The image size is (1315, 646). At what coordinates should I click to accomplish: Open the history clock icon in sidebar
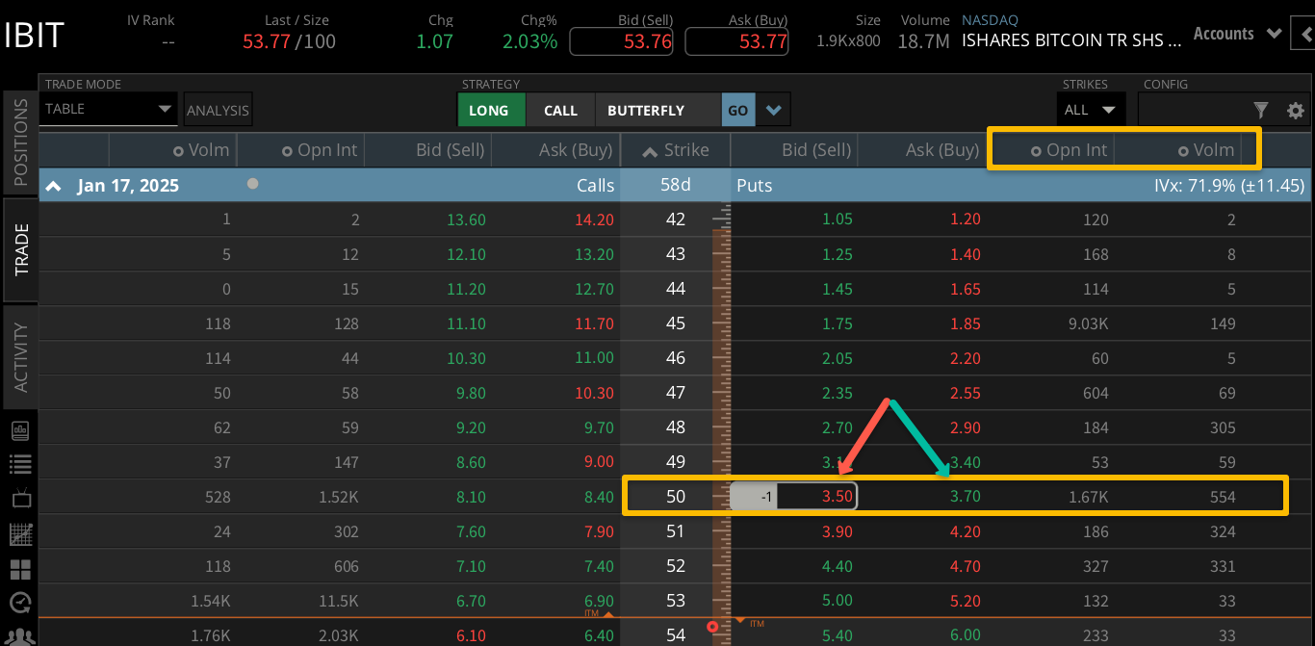[x=19, y=603]
